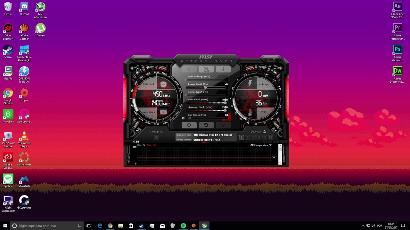This screenshot has height=230, width=410.
Task: Apply settings with the checkmark button
Action: click(223, 125)
